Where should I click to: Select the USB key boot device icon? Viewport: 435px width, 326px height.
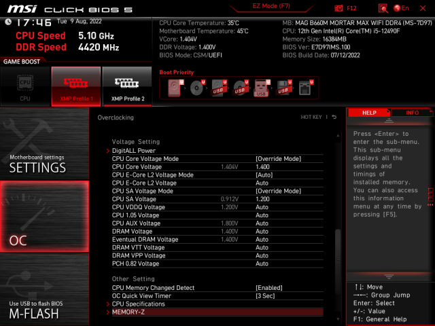261,88
